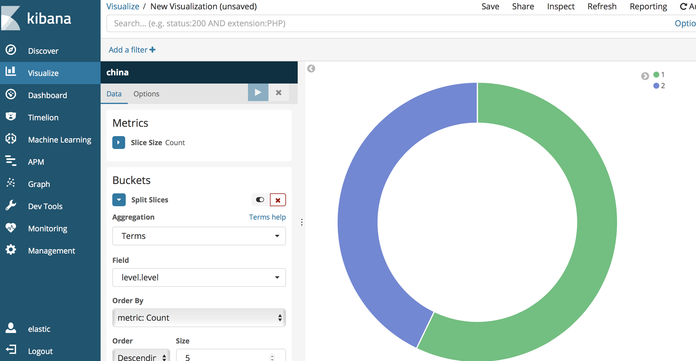696x361 pixels.
Task: Click the Monitoring heartbeat icon
Action: pos(11,228)
